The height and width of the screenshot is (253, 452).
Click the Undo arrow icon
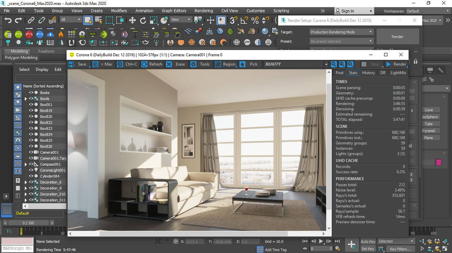8,20
